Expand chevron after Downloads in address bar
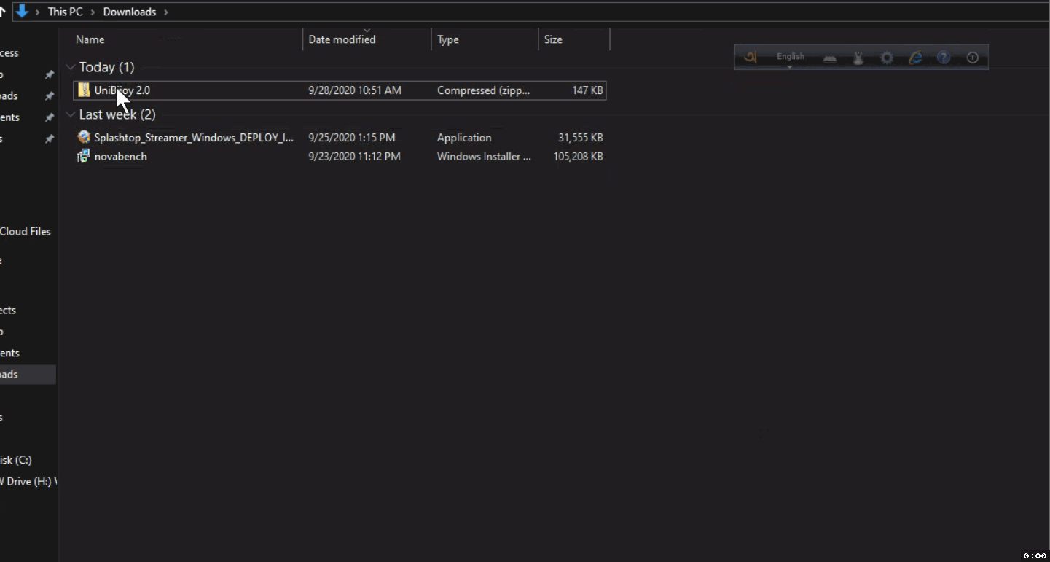This screenshot has height=562, width=1050. click(166, 12)
